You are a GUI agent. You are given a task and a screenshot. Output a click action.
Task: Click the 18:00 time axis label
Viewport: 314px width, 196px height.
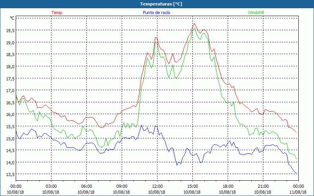[x=228, y=187]
